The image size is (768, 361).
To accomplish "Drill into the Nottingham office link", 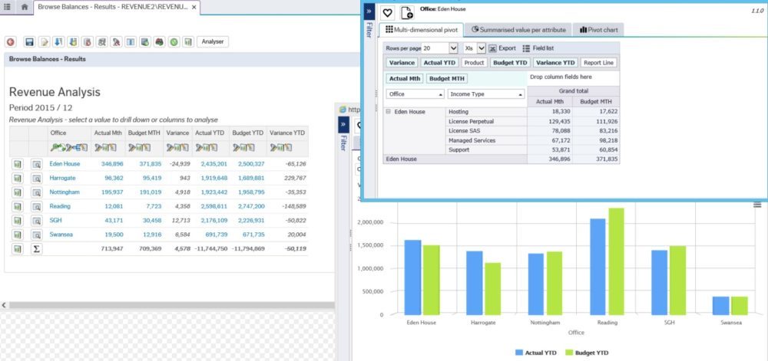I will click(66, 192).
